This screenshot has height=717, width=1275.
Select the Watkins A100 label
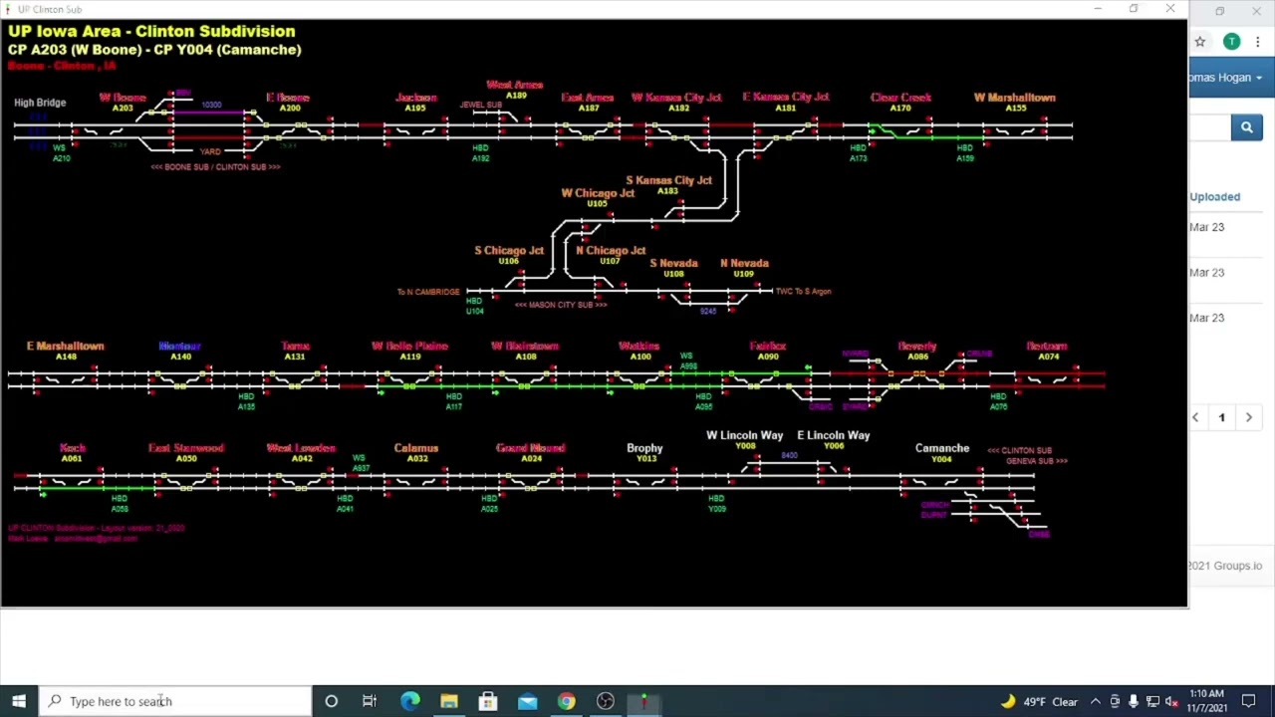(x=639, y=351)
